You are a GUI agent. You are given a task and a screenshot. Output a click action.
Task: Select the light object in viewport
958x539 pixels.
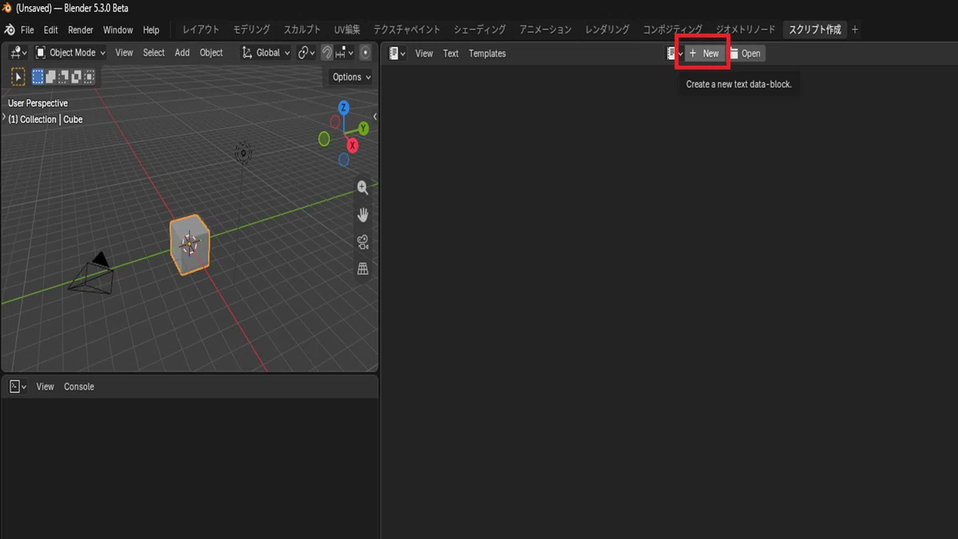(243, 152)
